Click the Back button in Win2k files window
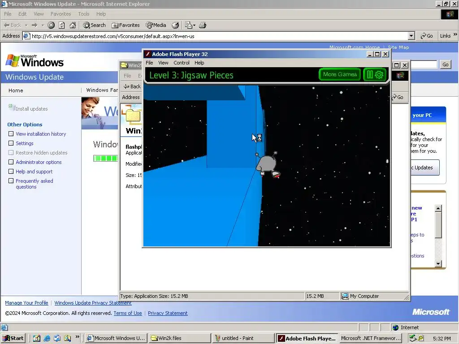459x344 pixels. coord(132,86)
